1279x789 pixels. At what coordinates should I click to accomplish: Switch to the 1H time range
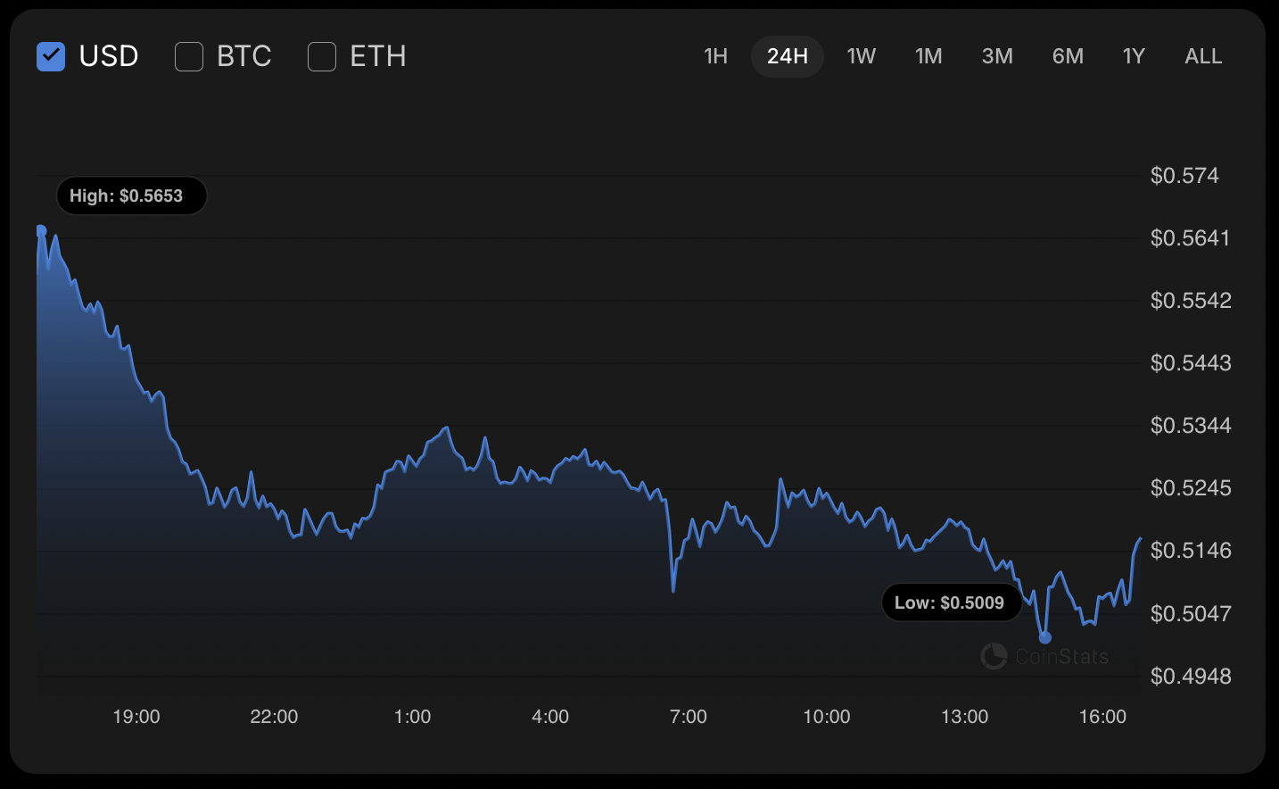(715, 56)
